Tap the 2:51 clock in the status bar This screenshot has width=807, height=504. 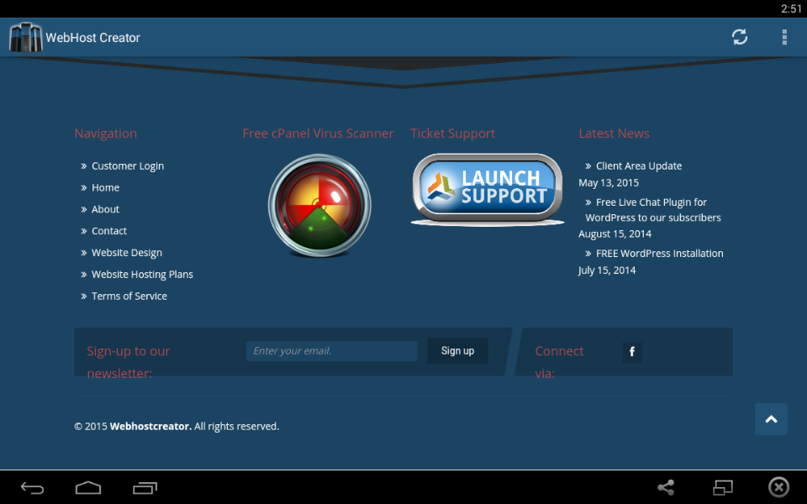coord(791,8)
